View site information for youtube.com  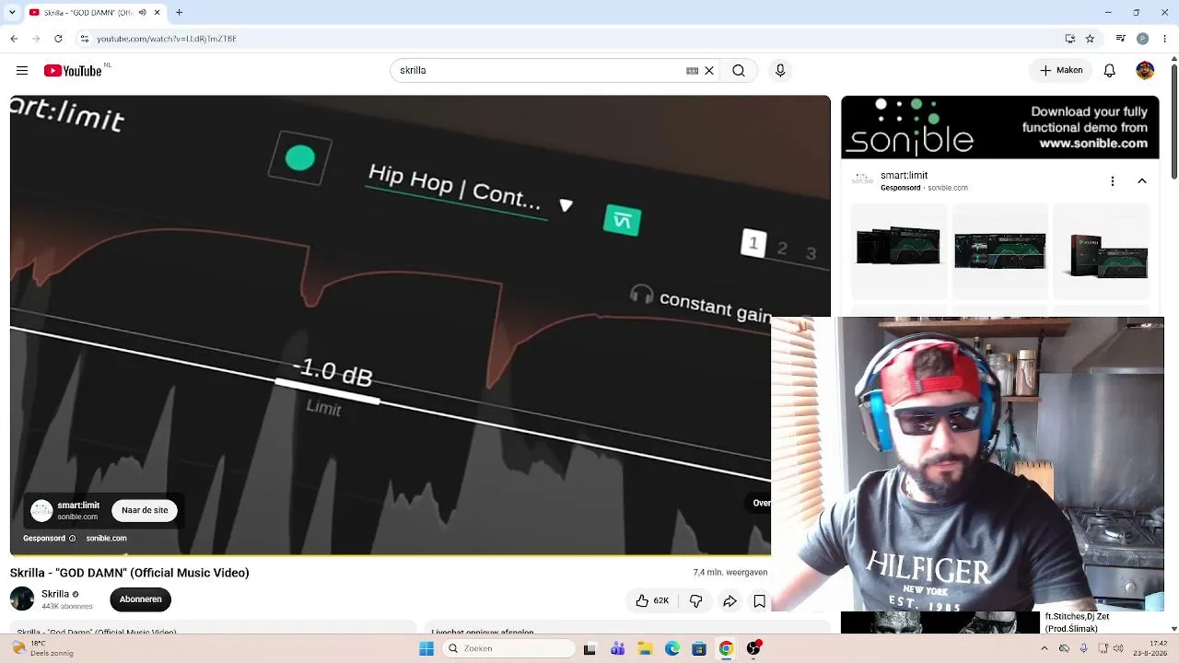pyautogui.click(x=85, y=39)
